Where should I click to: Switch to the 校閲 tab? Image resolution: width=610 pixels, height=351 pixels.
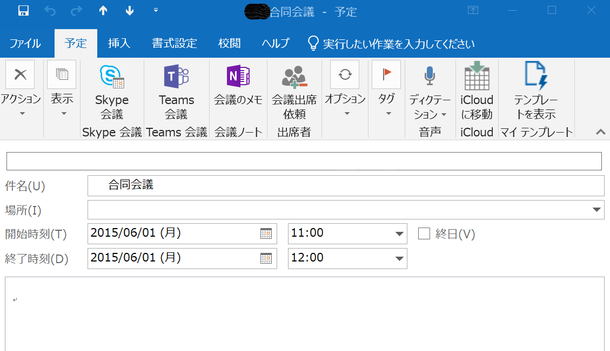[x=229, y=44]
